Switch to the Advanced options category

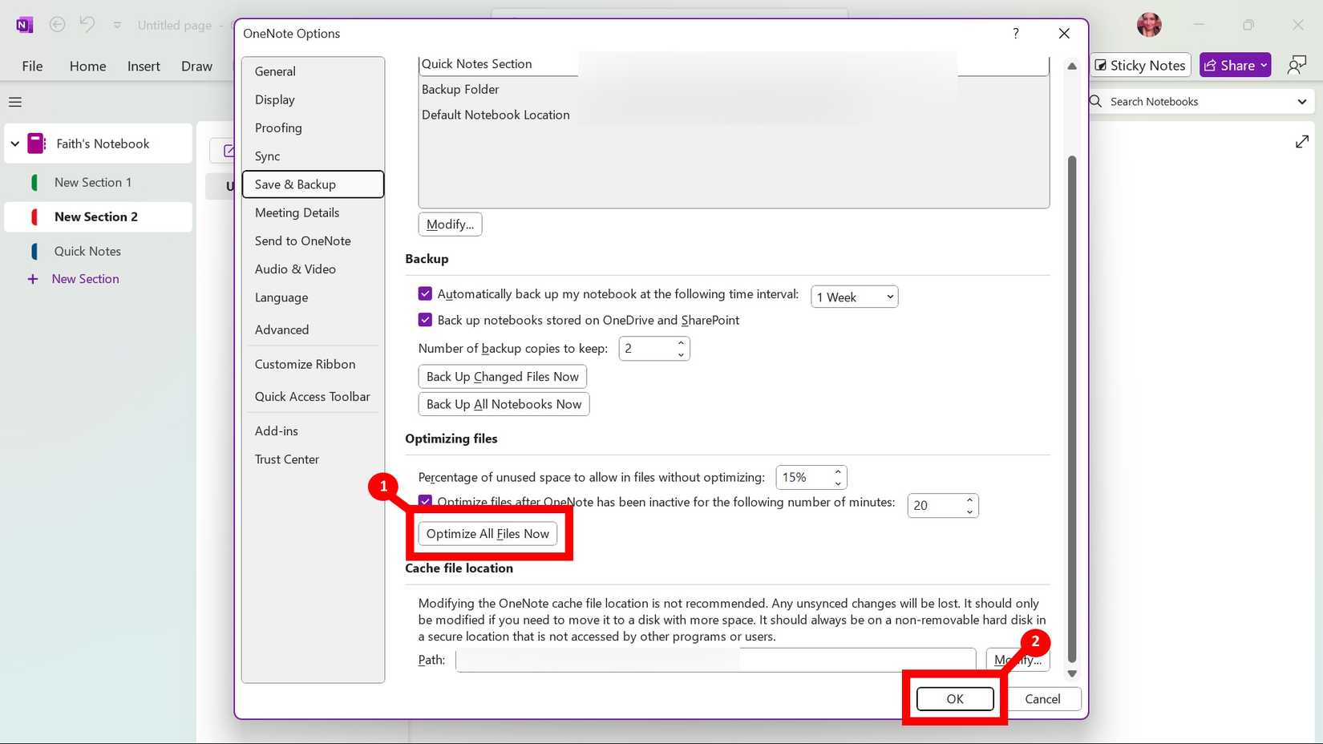point(281,330)
